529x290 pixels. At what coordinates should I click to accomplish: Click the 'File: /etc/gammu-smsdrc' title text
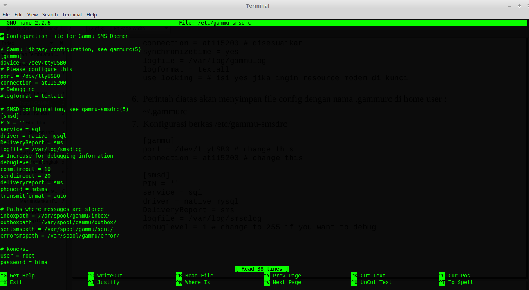tap(215, 23)
